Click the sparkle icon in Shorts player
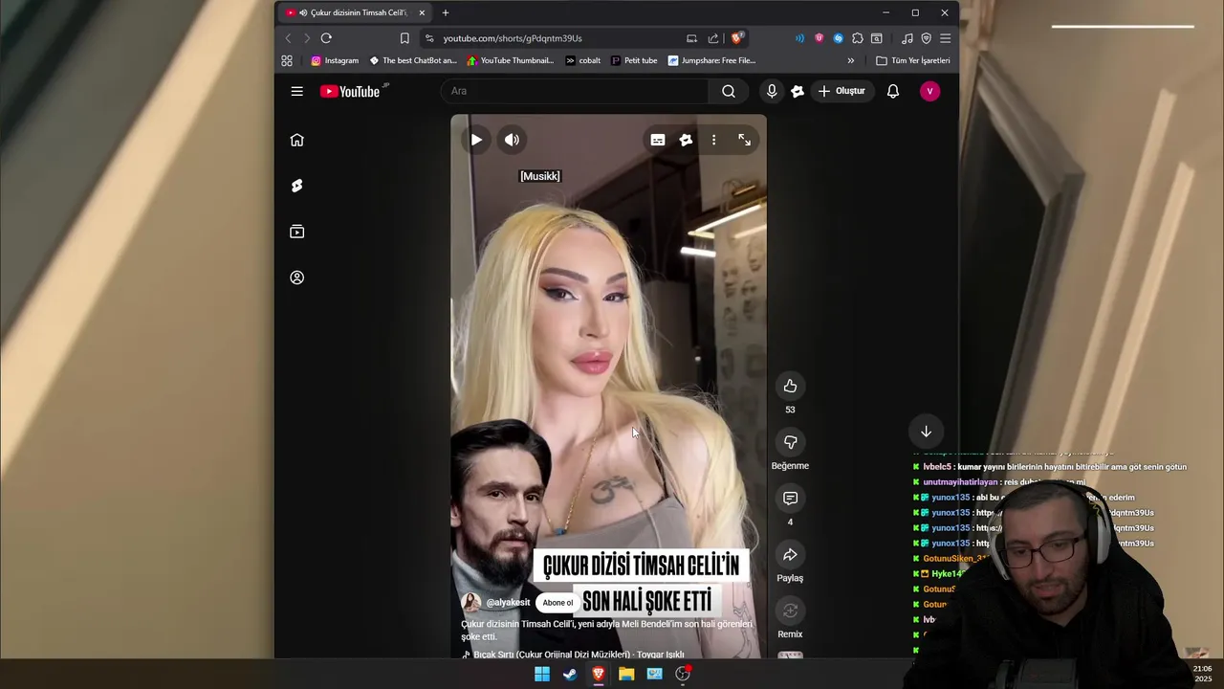 (686, 140)
